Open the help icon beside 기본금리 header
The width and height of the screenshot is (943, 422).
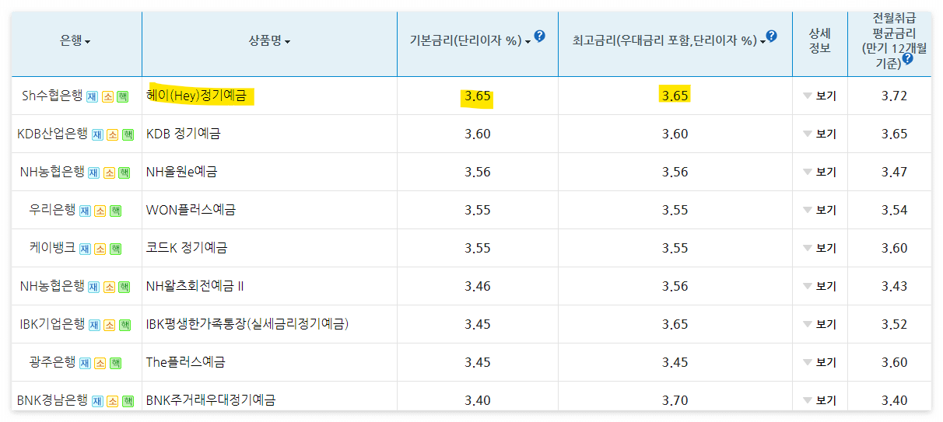coord(540,36)
